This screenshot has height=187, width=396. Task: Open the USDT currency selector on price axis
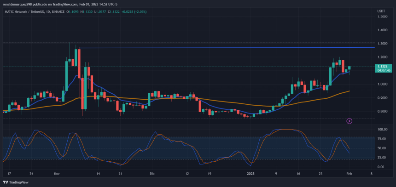[x=380, y=11]
